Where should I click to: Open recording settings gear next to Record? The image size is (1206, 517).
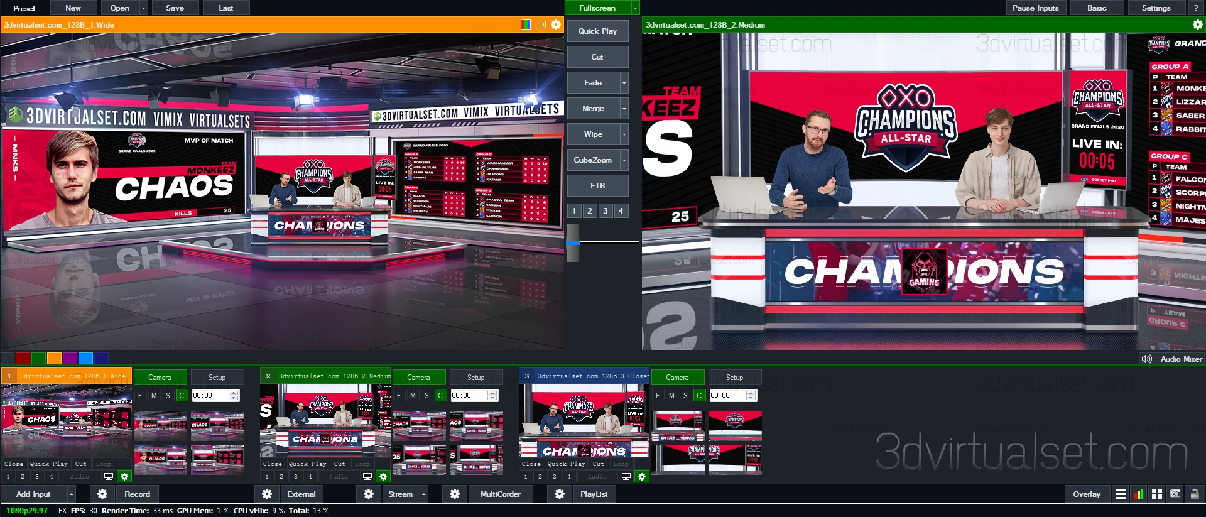coord(102,494)
